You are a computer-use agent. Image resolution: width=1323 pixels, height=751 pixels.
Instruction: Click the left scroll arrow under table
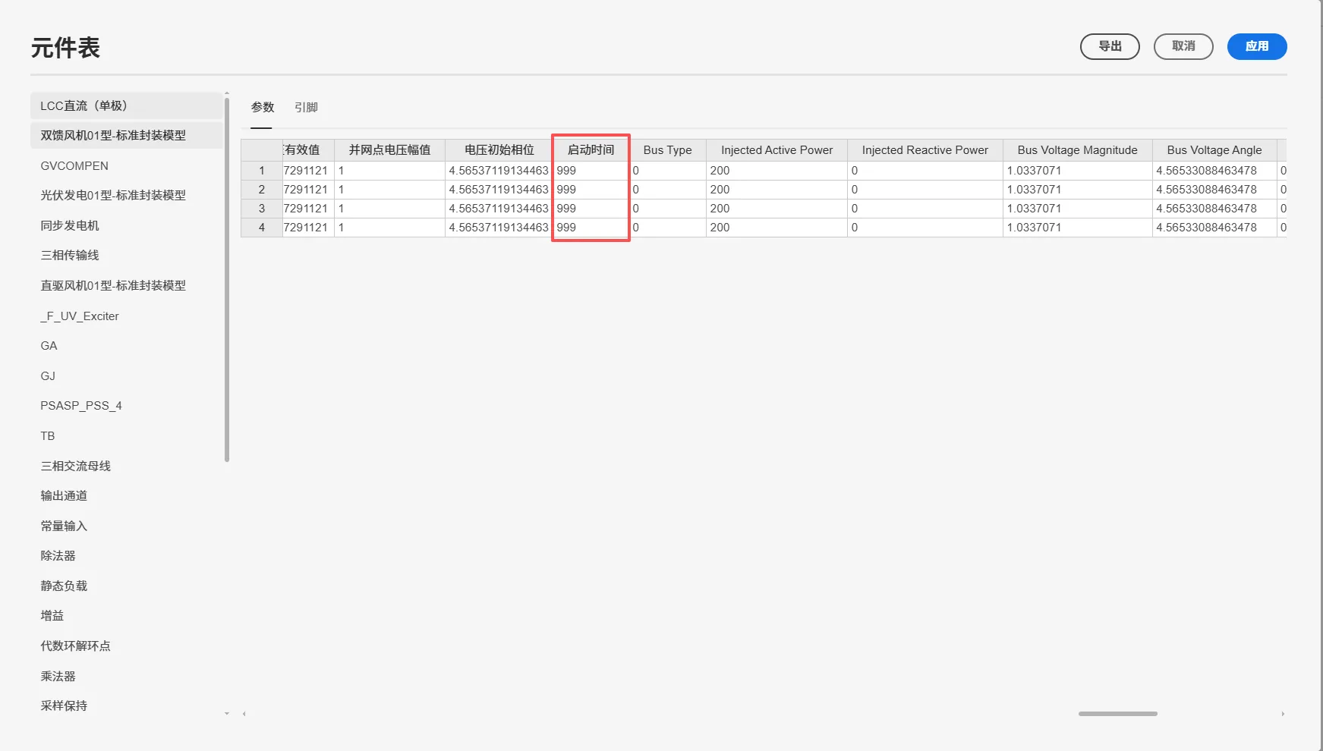click(244, 714)
